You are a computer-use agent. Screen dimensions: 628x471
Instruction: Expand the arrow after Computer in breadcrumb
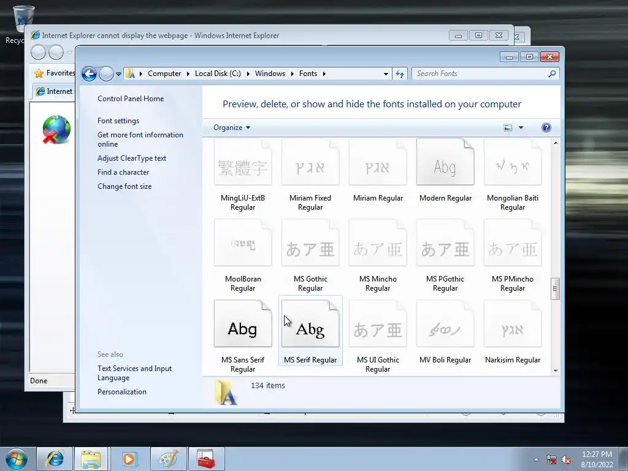point(188,74)
